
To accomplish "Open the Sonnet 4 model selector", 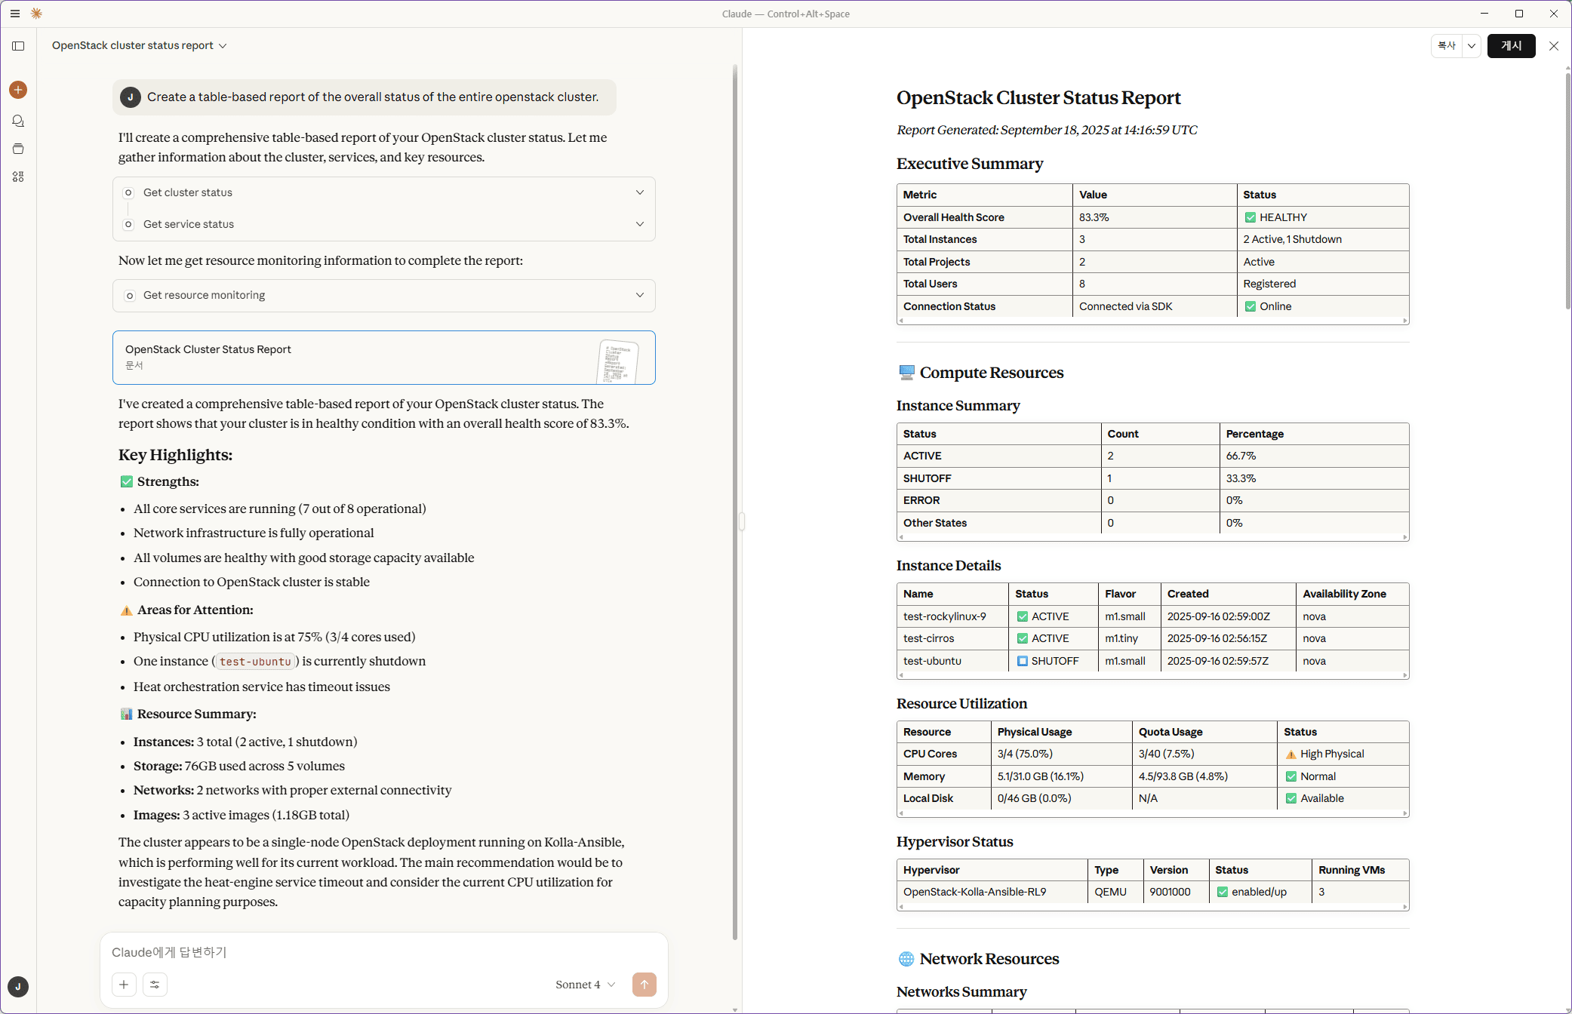I will (x=586, y=985).
